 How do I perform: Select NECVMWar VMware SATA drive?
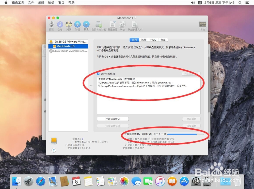68,51
